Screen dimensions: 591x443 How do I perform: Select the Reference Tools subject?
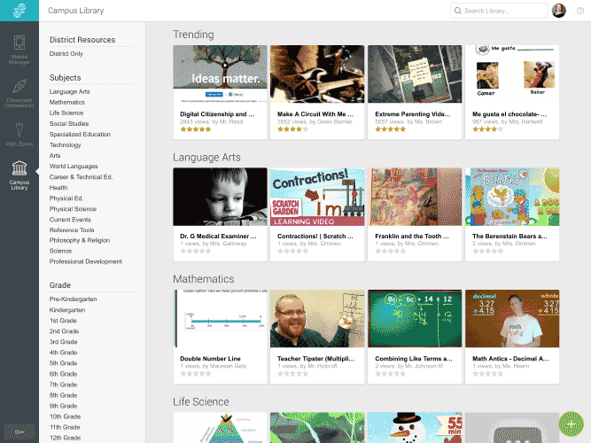click(72, 230)
